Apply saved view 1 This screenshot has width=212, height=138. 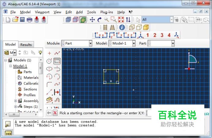(147, 35)
